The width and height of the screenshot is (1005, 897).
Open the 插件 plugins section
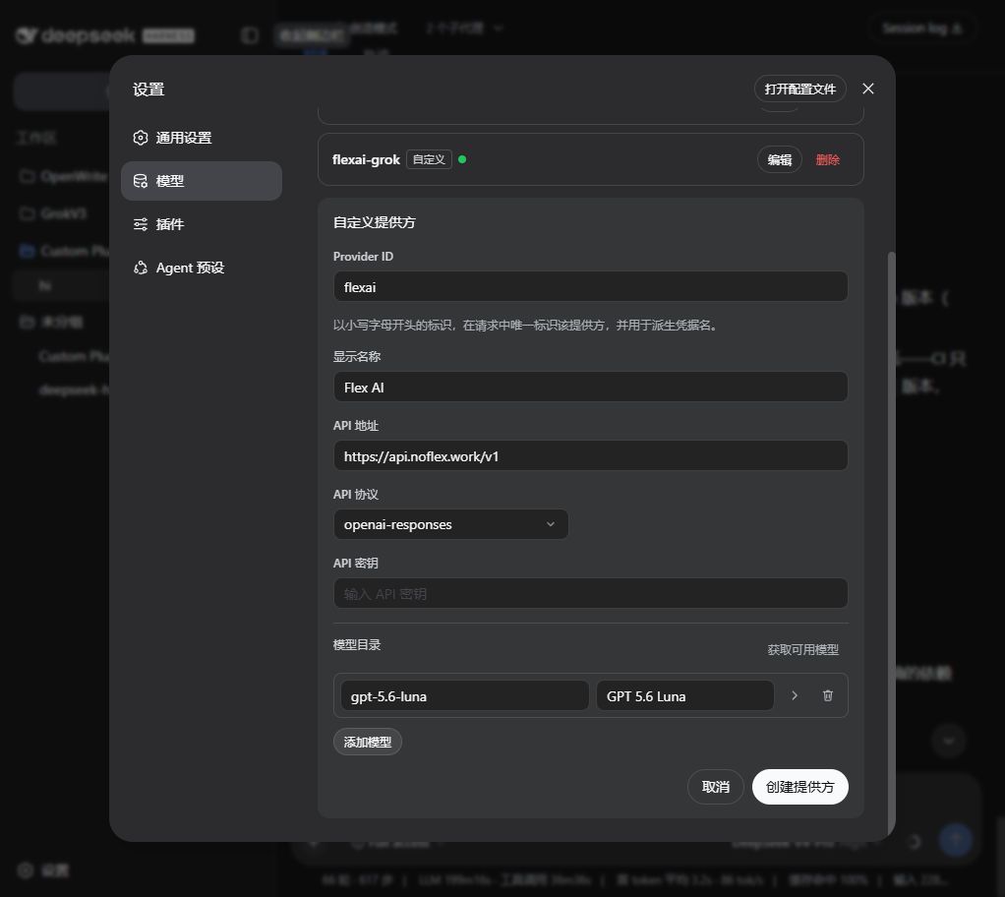pyautogui.click(x=202, y=224)
